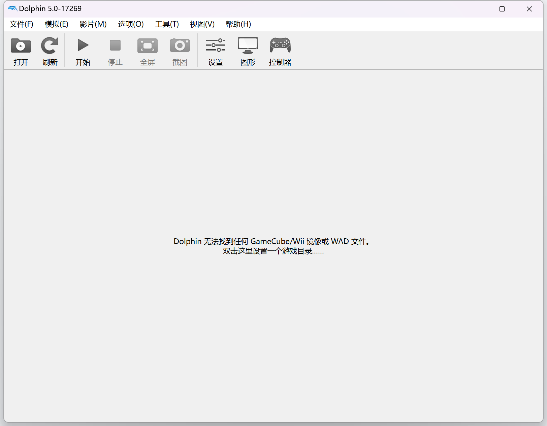Open the 模拟(E) menu
Image resolution: width=547 pixels, height=426 pixels.
pyautogui.click(x=57, y=24)
